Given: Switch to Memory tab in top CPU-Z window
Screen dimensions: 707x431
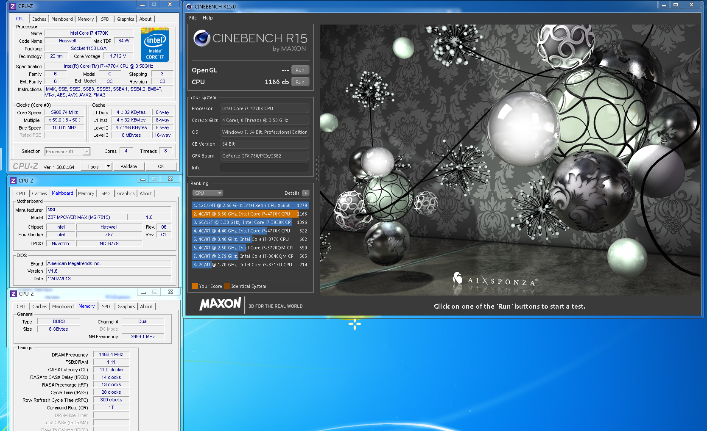Looking at the screenshot, I should pos(86,19).
